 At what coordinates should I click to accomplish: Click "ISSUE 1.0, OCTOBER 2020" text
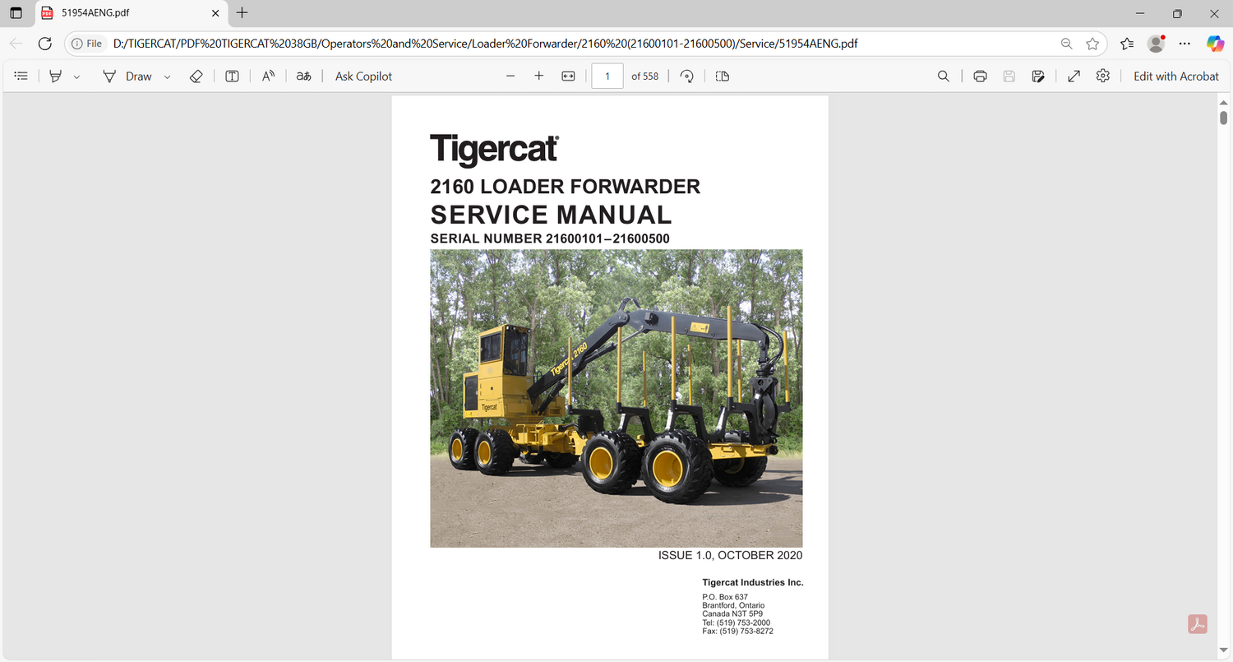pos(730,555)
